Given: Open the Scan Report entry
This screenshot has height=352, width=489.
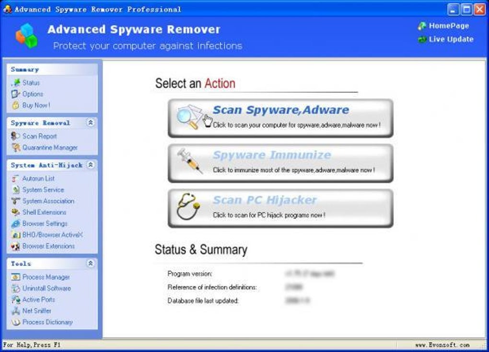Looking at the screenshot, I should [39, 136].
